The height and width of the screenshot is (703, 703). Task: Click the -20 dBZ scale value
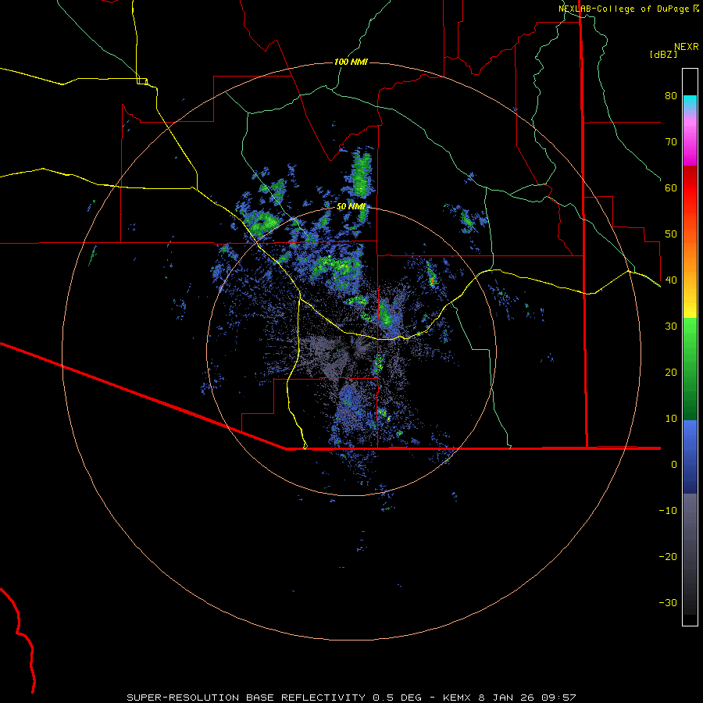pyautogui.click(x=668, y=557)
